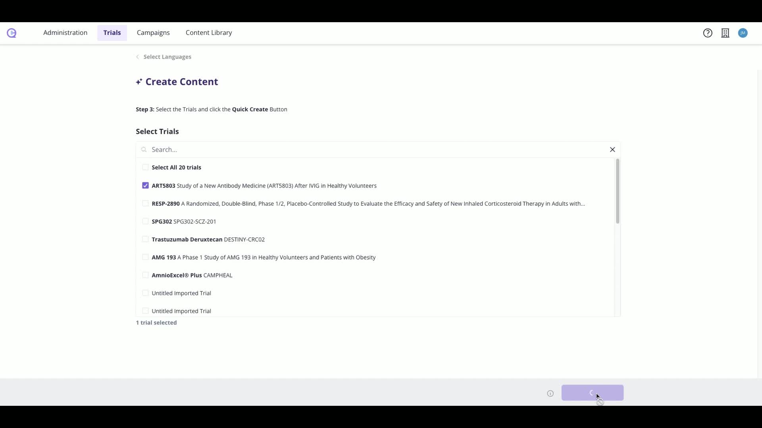Click the app logo icon

(12, 33)
